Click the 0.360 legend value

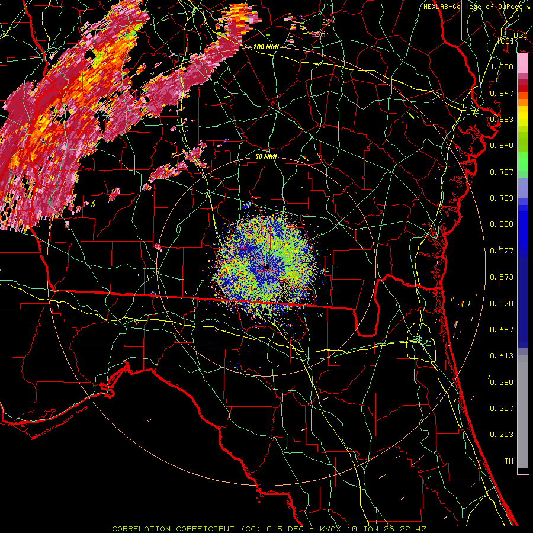coord(502,383)
